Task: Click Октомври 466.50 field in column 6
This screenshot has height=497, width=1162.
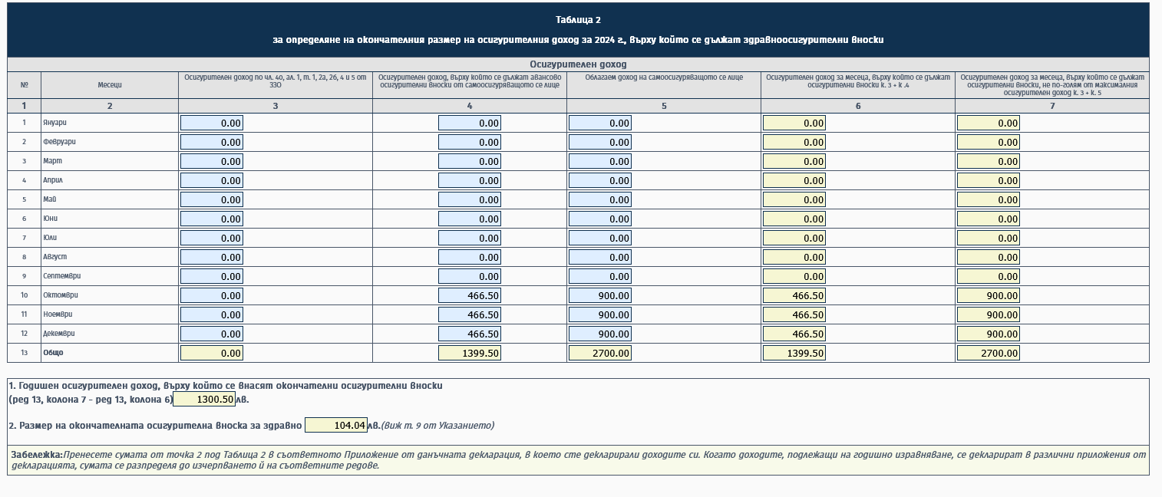Action: 794,295
